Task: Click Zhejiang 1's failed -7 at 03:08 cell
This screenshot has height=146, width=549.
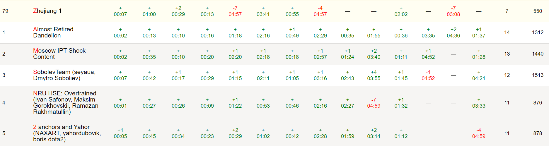Action: (453, 11)
